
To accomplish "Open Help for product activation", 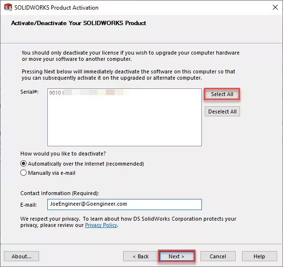I will [x=259, y=256].
